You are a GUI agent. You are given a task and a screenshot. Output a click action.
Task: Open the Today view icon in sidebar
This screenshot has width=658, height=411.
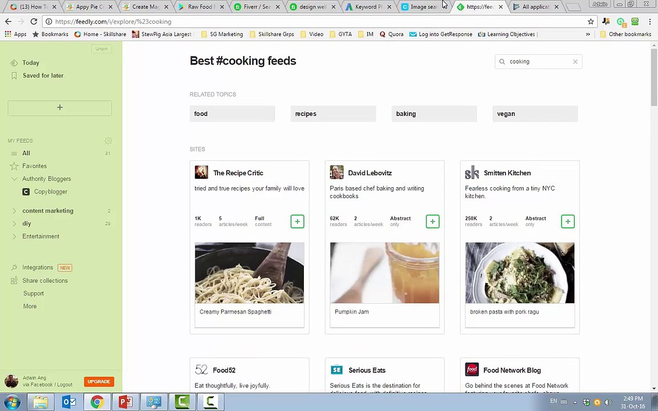[14, 63]
